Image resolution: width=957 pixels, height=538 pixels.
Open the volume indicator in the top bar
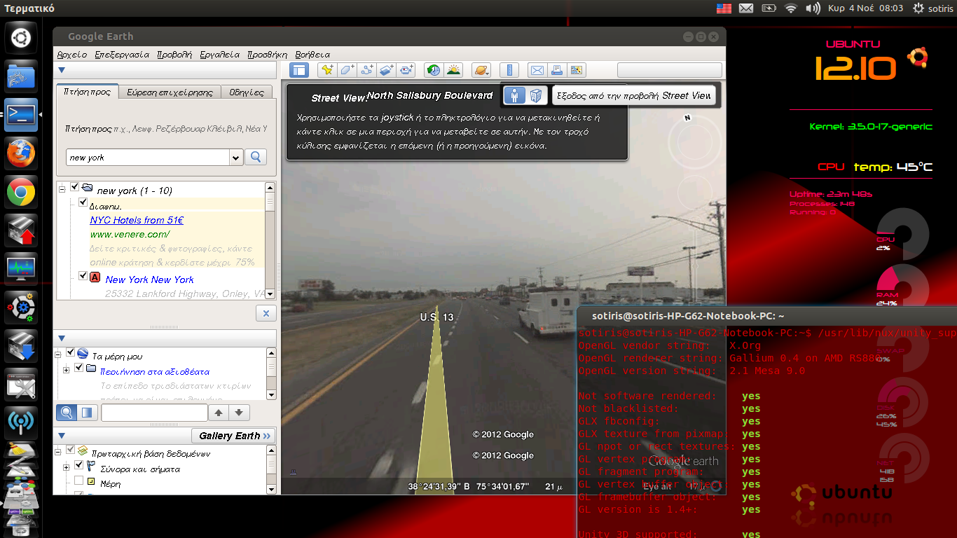pos(813,8)
